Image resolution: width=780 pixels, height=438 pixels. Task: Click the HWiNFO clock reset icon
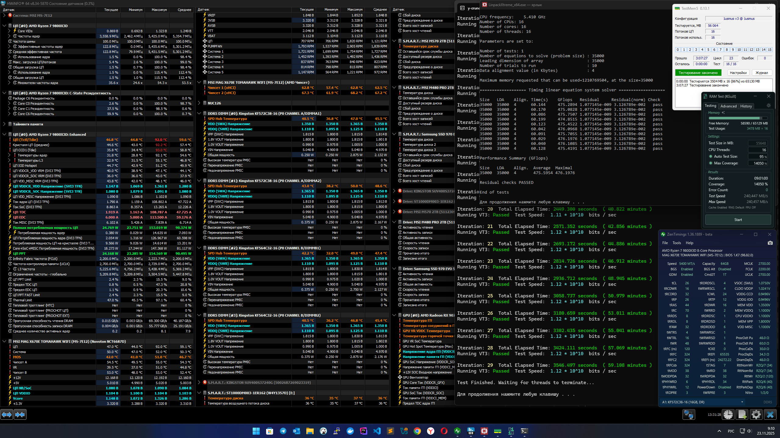728,415
